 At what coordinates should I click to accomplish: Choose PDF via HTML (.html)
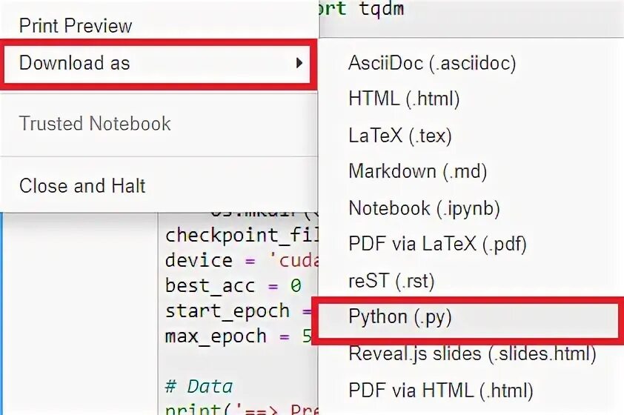(440, 390)
